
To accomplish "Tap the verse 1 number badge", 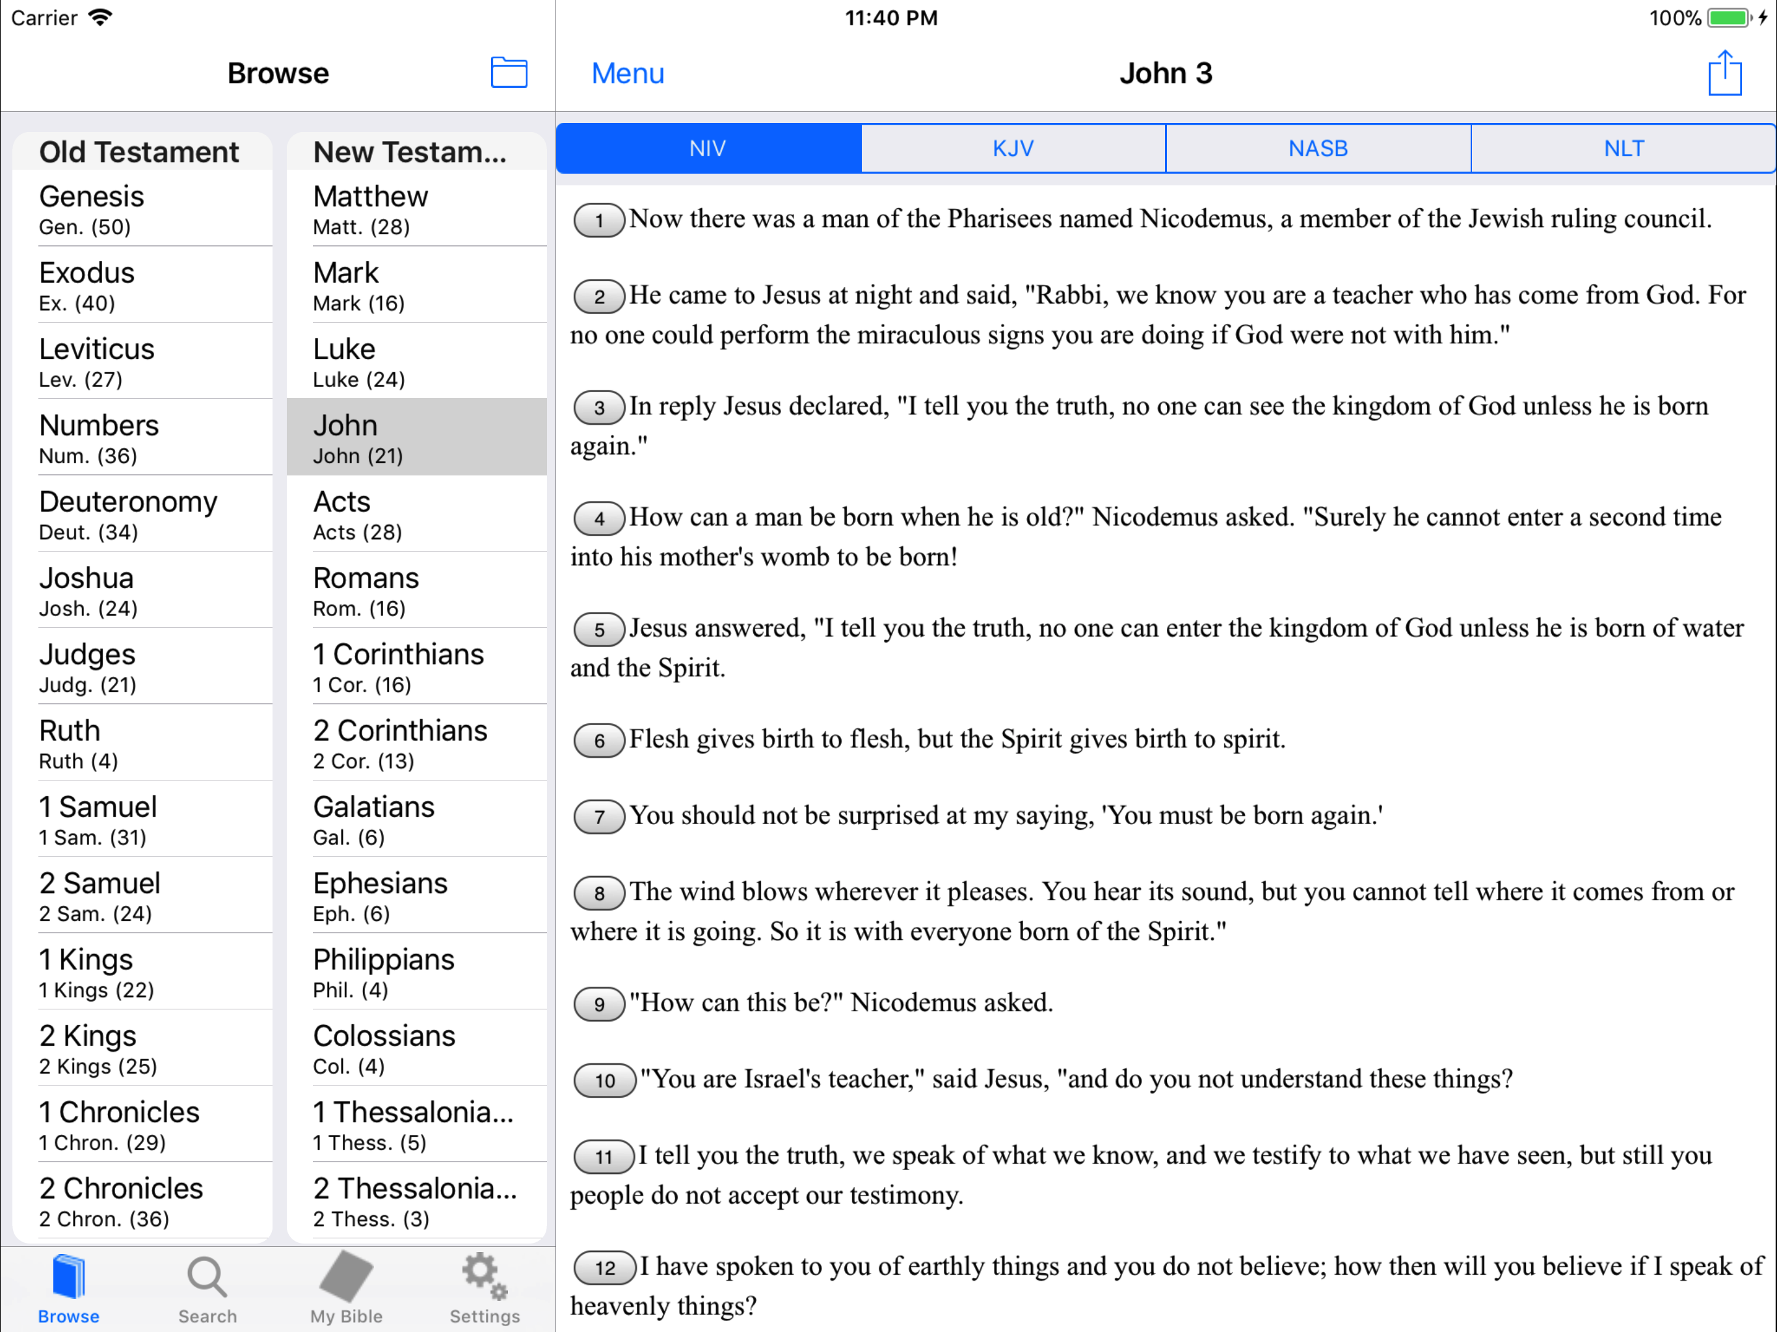I will [599, 220].
